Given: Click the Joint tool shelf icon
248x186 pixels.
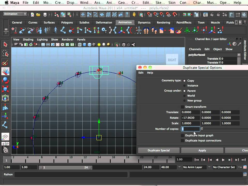Looking at the screenshot, I should (63, 30).
